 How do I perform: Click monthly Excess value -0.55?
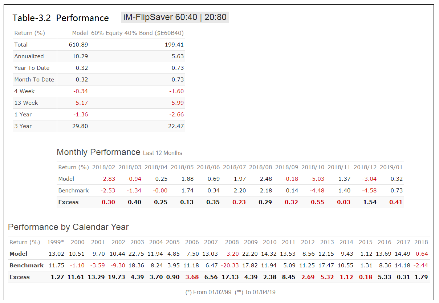click(316, 202)
